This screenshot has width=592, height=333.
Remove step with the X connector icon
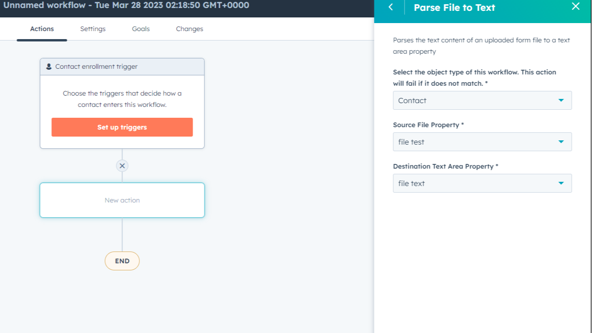point(122,166)
